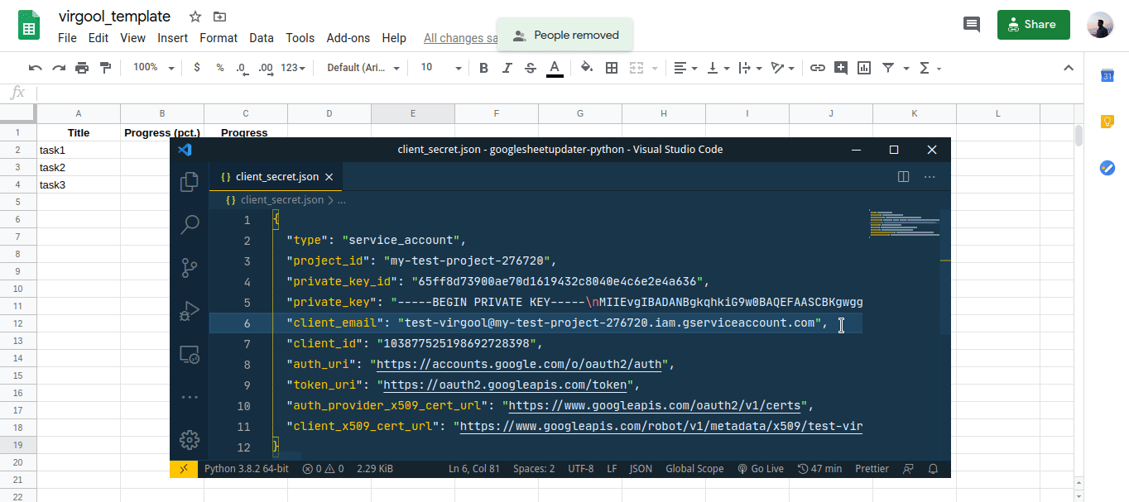Insert a chart from the Sheets toolbar

864,68
